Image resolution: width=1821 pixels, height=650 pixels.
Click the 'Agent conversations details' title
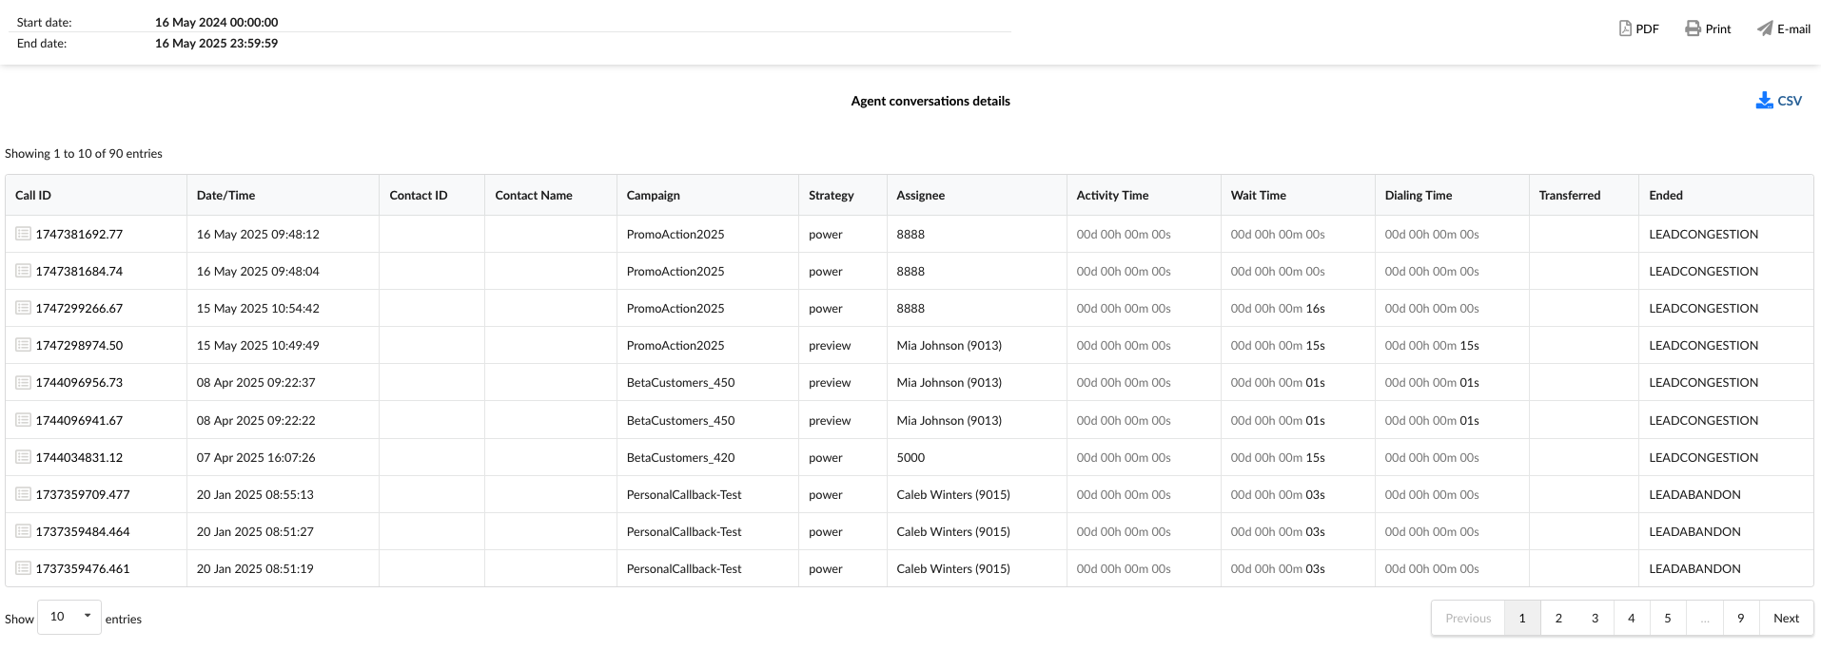pos(930,101)
